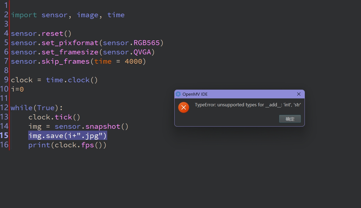Click line number 15 in the gutter
The width and height of the screenshot is (361, 208).
[x=4, y=136]
